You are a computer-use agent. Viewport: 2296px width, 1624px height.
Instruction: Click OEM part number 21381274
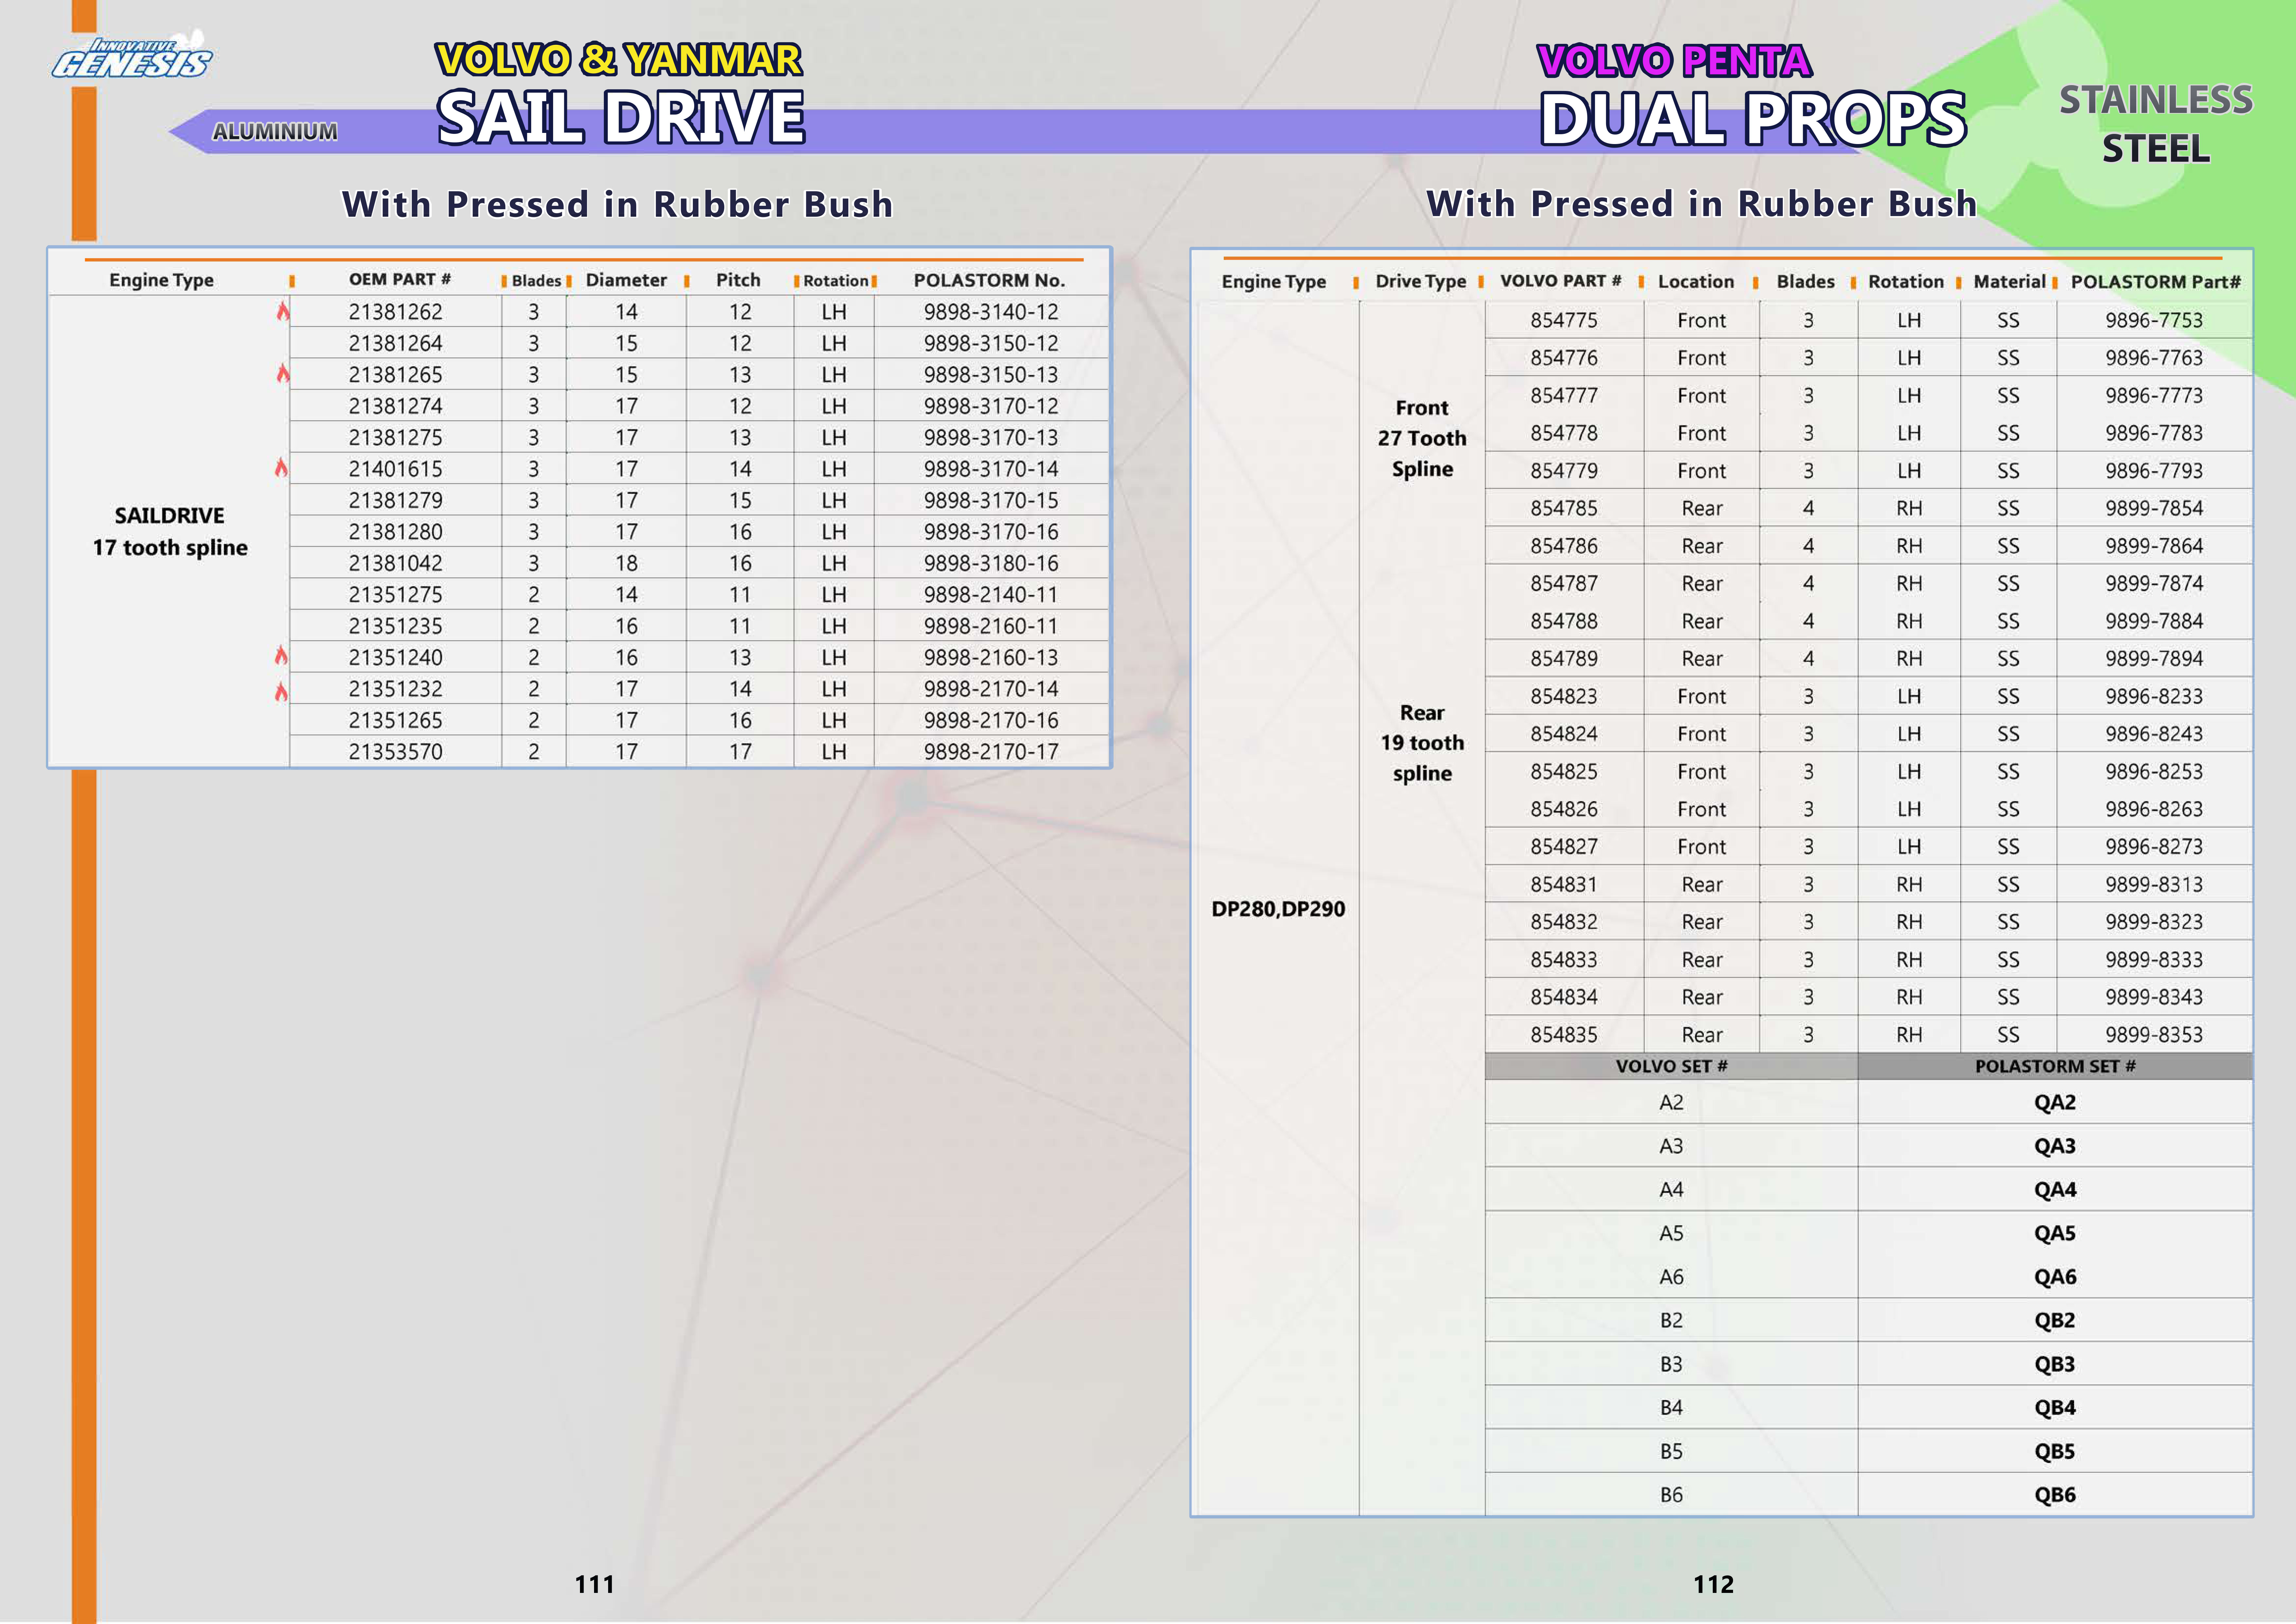coord(395,406)
